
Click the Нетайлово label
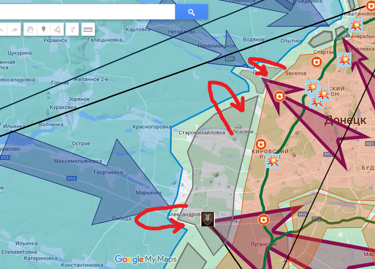tap(181, 31)
